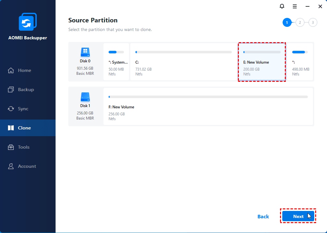Click the Home house icon
327x233 pixels.
tap(11, 70)
